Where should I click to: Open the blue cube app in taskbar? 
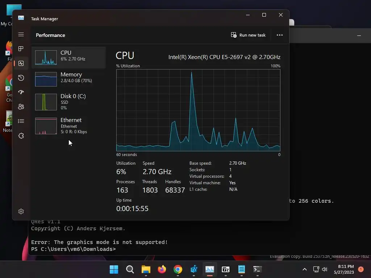click(x=194, y=269)
